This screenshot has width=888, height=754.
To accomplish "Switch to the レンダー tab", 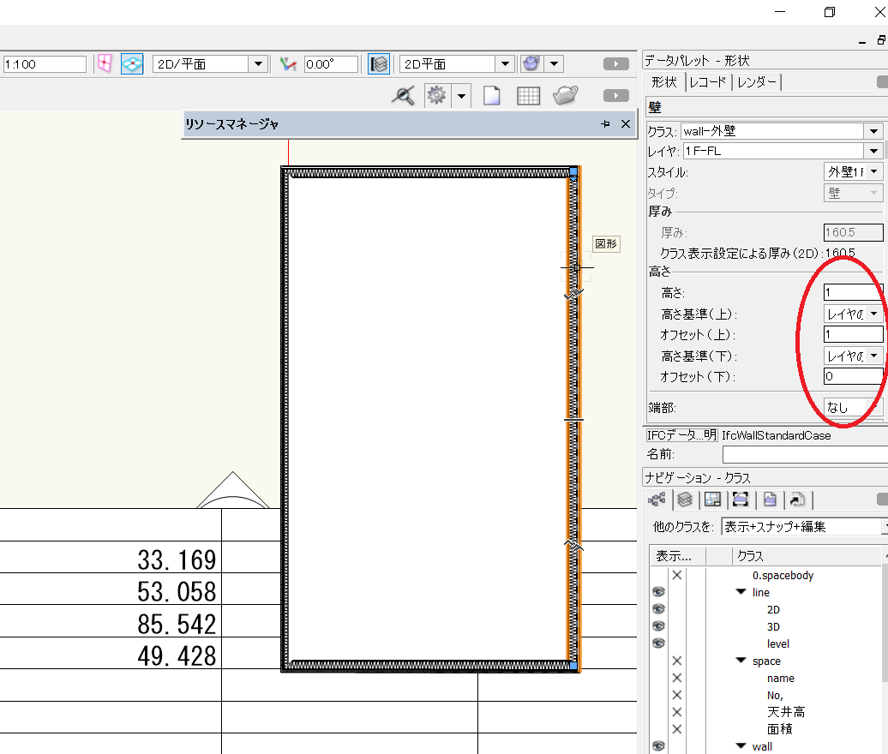I will coord(757,82).
